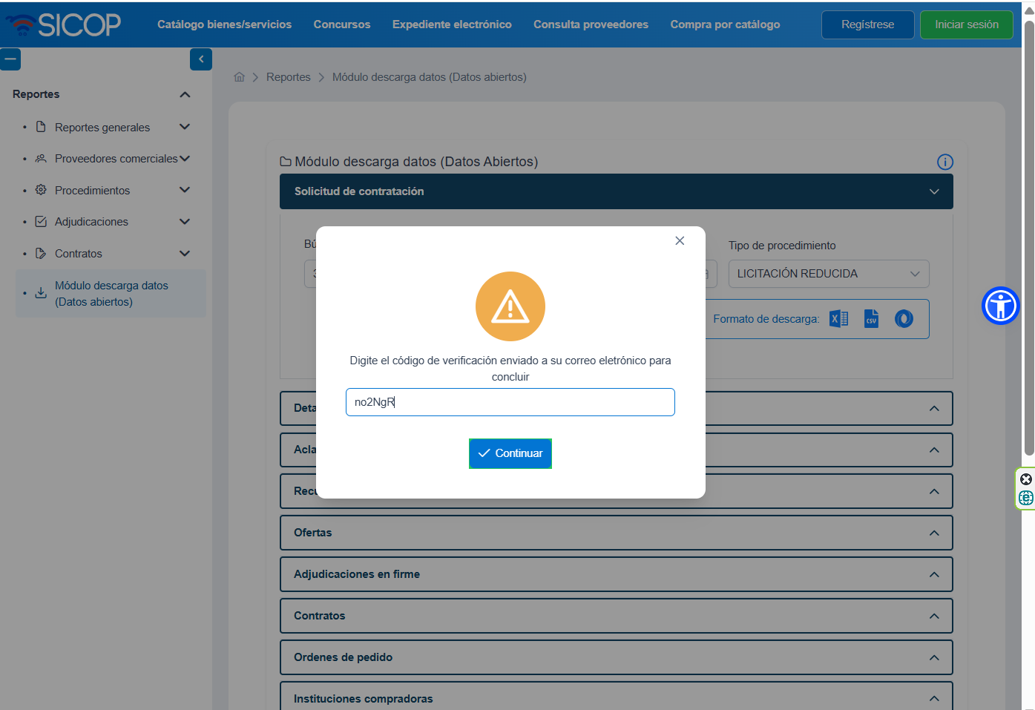The height and width of the screenshot is (710, 1035).
Task: Open the Tipo de procedimiento dropdown
Action: [x=828, y=274]
